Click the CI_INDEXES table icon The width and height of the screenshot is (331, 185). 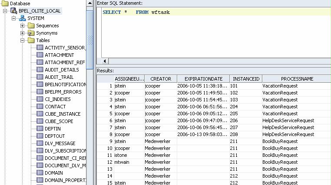[x=40, y=99]
